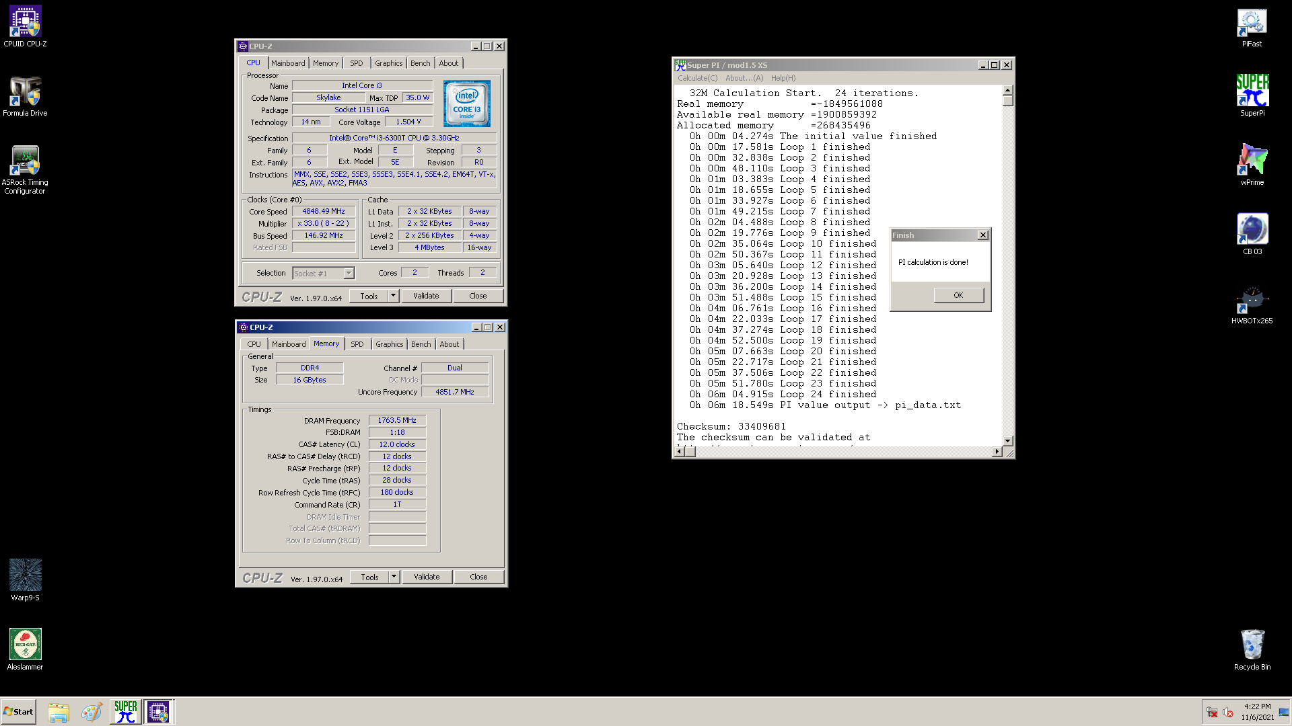Open Help menu in Super PI
Viewport: 1292px width, 726px height.
point(783,78)
